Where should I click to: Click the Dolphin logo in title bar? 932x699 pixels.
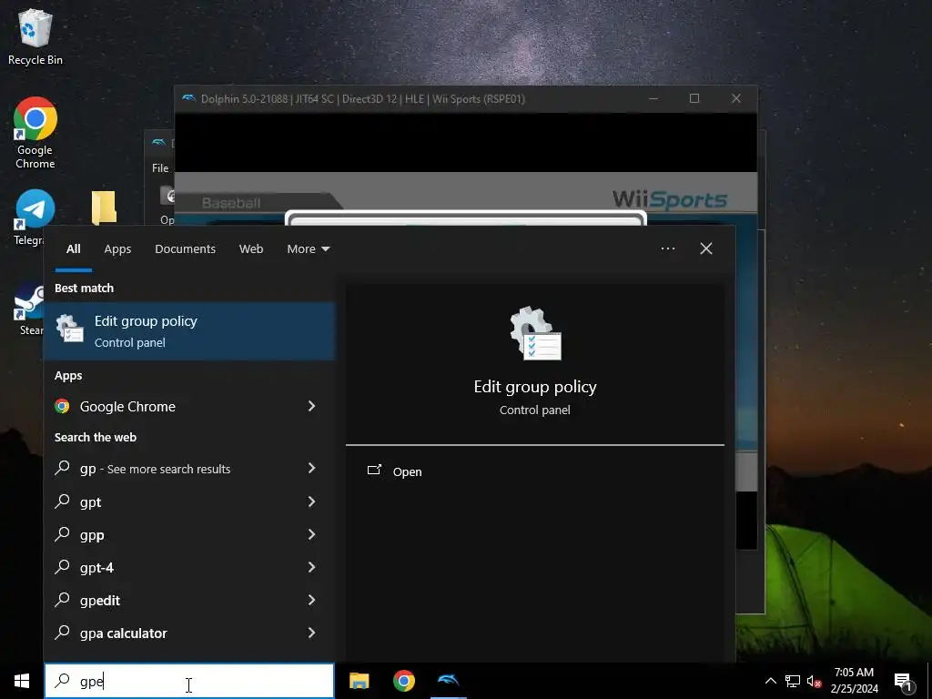click(189, 98)
